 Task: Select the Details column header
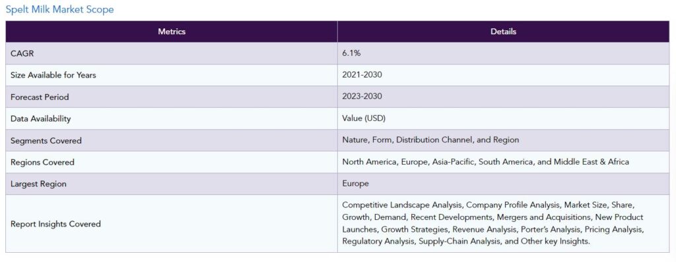pos(503,32)
